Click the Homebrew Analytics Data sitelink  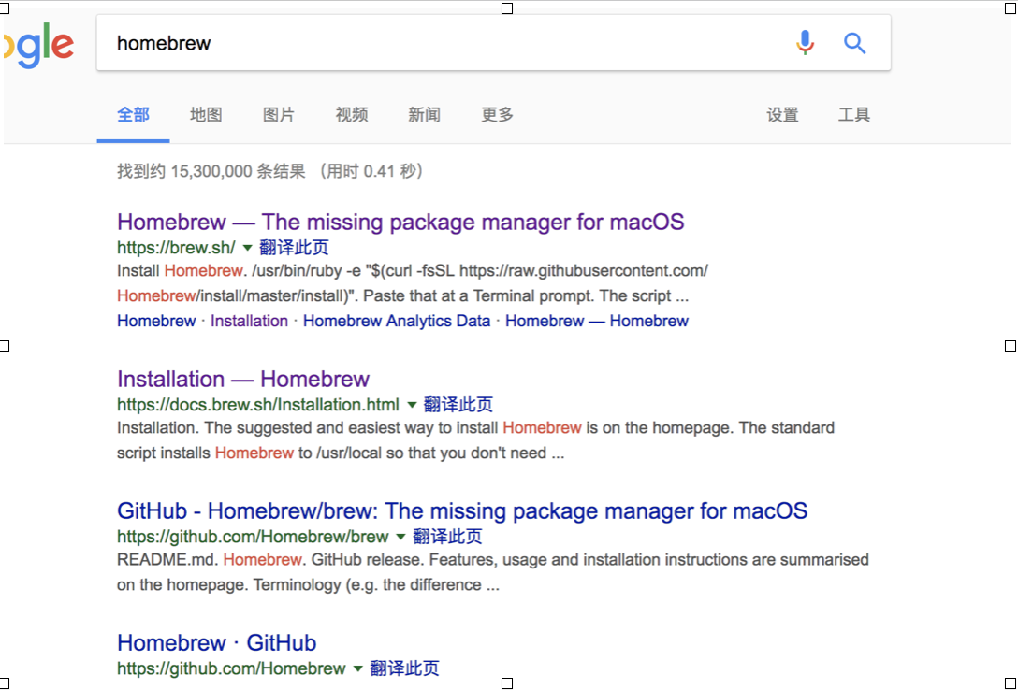click(x=397, y=321)
